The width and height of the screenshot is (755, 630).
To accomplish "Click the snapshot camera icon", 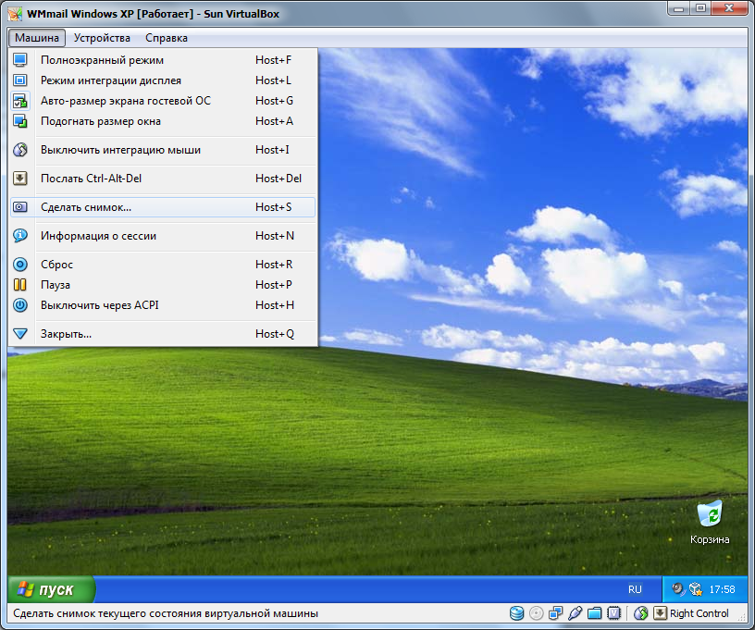I will click(x=20, y=207).
